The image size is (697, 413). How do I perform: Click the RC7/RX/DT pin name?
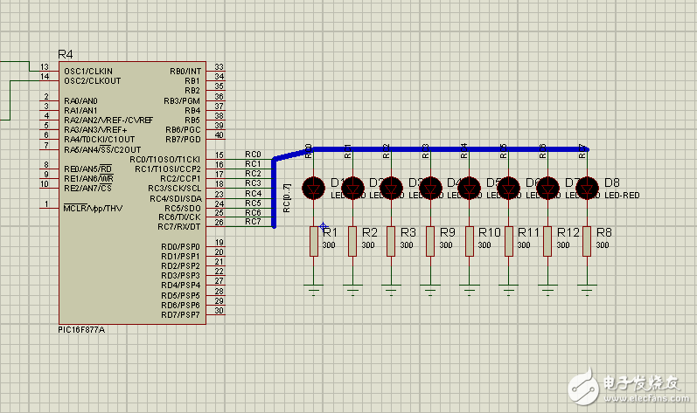[x=179, y=227]
